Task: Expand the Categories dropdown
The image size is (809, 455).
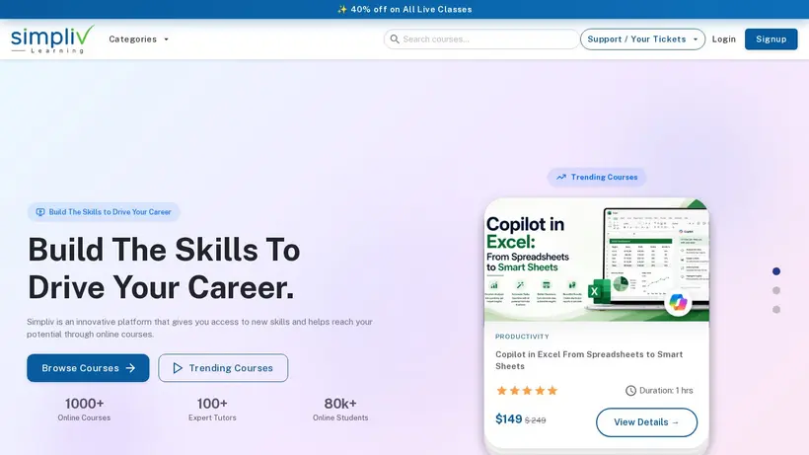Action: (x=139, y=39)
